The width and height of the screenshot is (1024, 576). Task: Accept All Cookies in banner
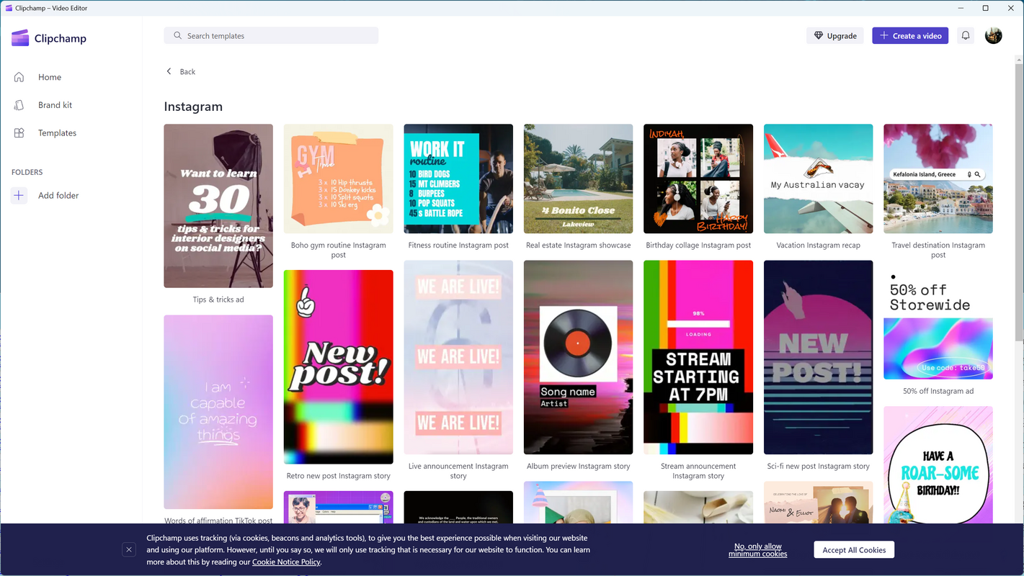pyautogui.click(x=854, y=550)
